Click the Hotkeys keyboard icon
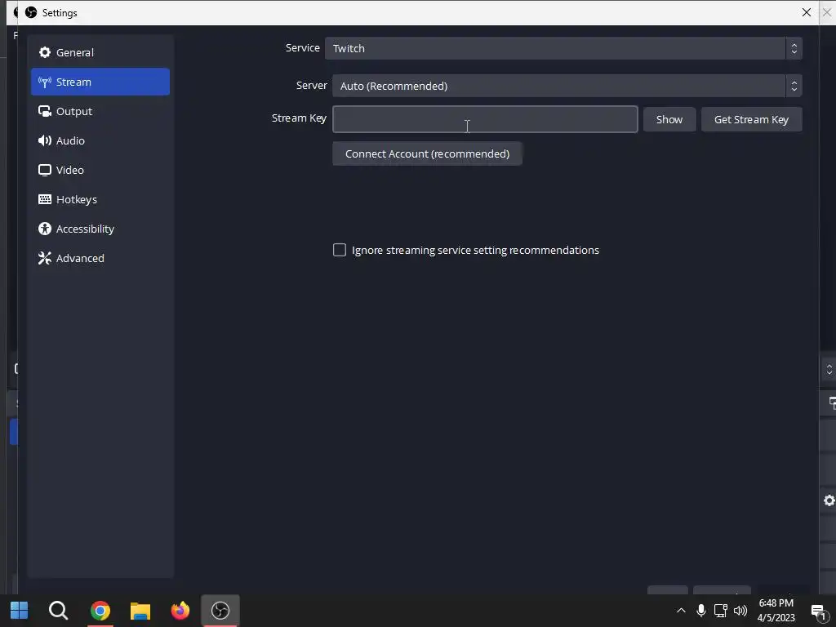 coord(45,199)
